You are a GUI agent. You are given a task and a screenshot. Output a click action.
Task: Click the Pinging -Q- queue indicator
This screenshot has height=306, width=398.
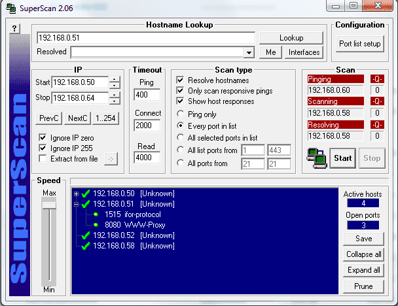(x=377, y=79)
